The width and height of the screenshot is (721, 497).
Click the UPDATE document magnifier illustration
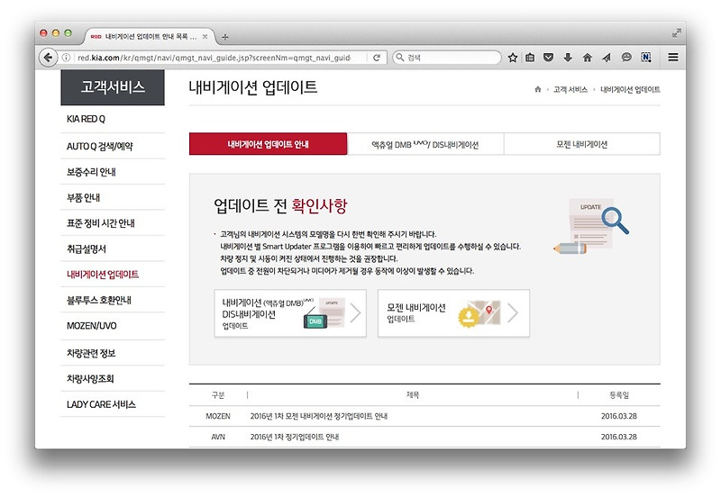click(592, 227)
